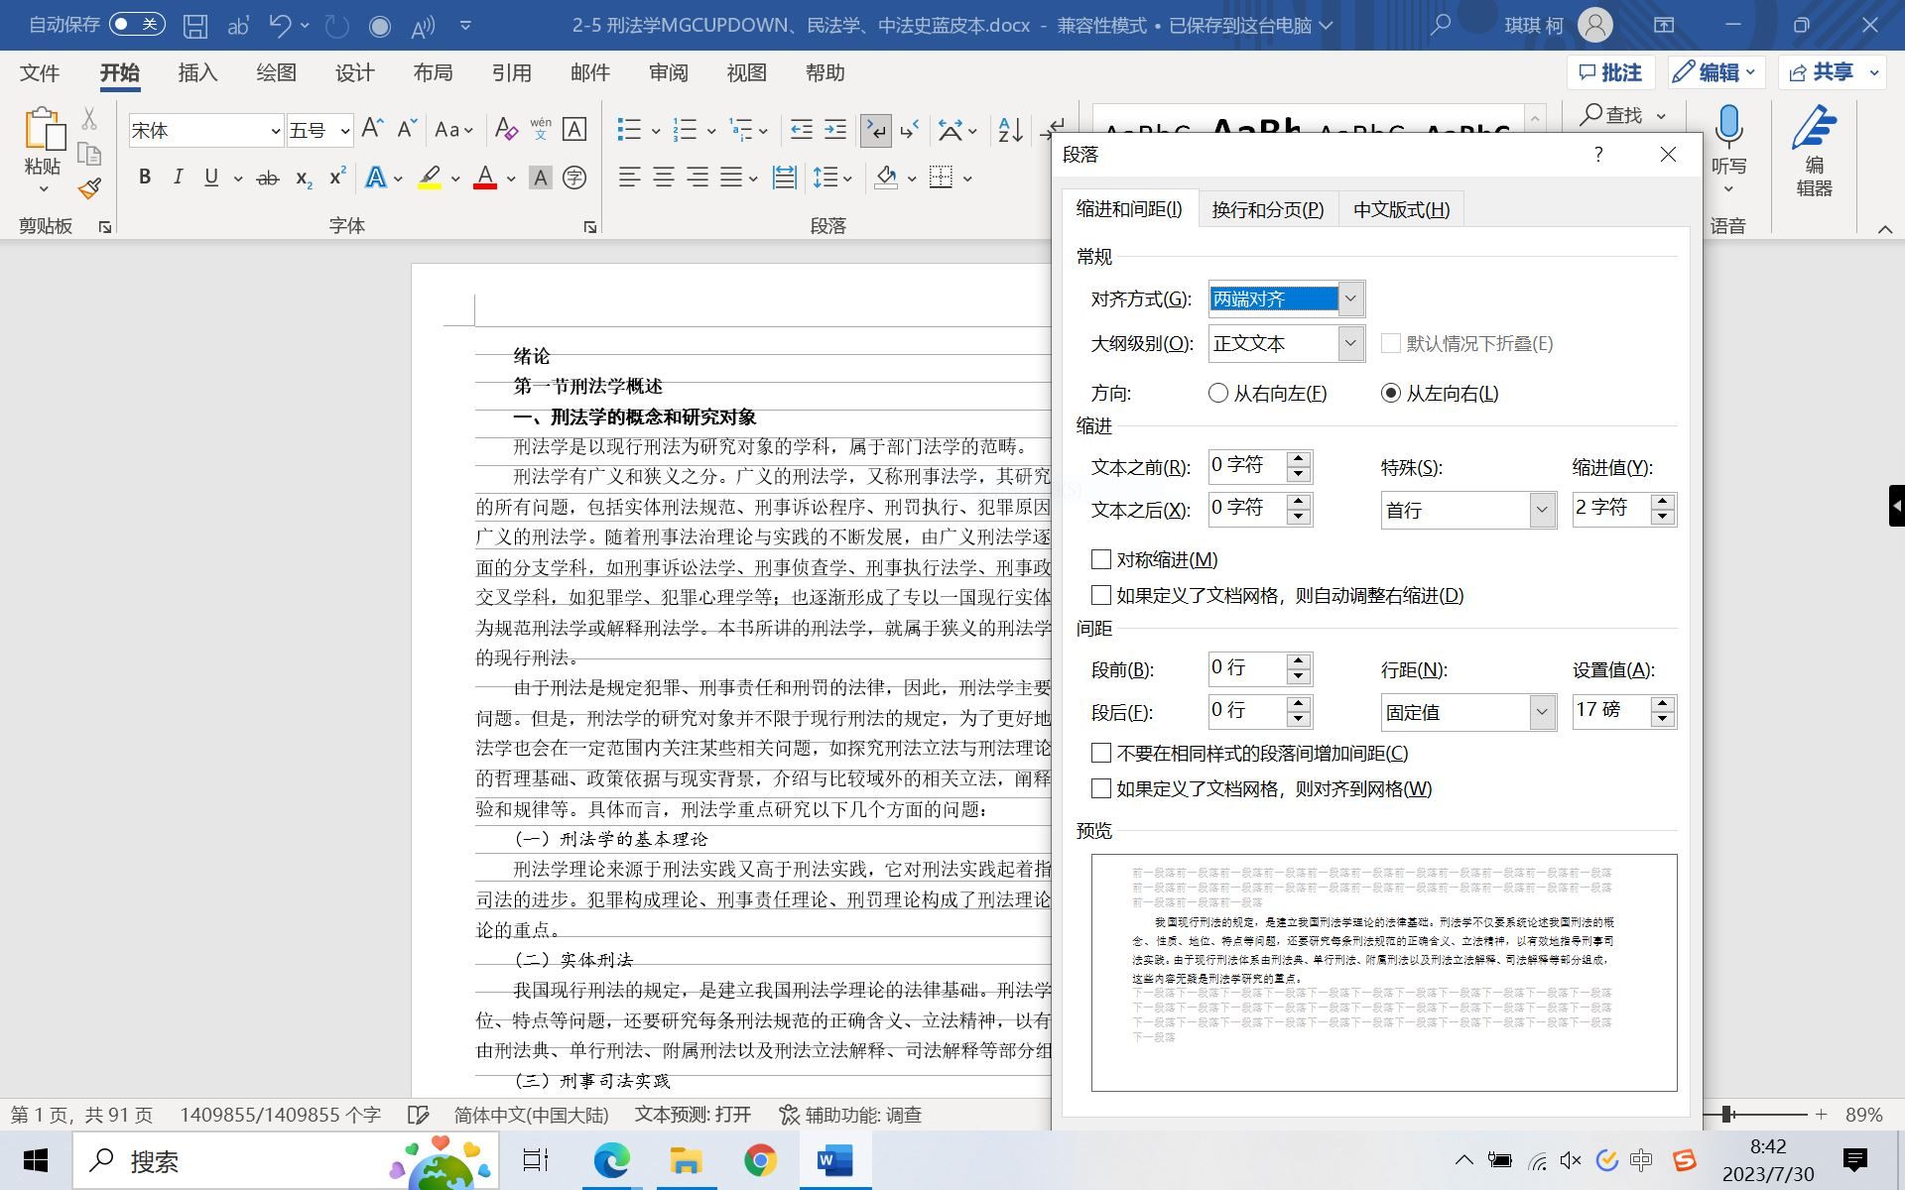Image resolution: width=1905 pixels, height=1190 pixels.
Task: Click the 共享 share button
Action: [1833, 72]
